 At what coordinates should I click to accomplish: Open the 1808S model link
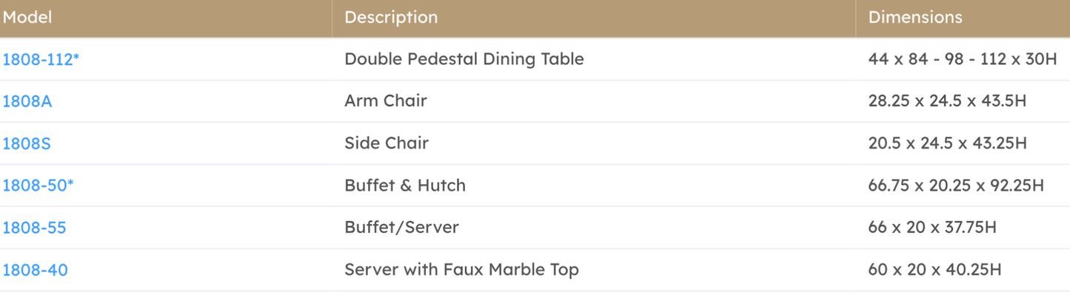(27, 143)
